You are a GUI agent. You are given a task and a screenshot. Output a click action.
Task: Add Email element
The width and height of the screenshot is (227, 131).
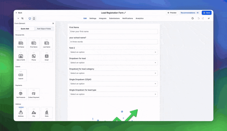pos(47,56)
